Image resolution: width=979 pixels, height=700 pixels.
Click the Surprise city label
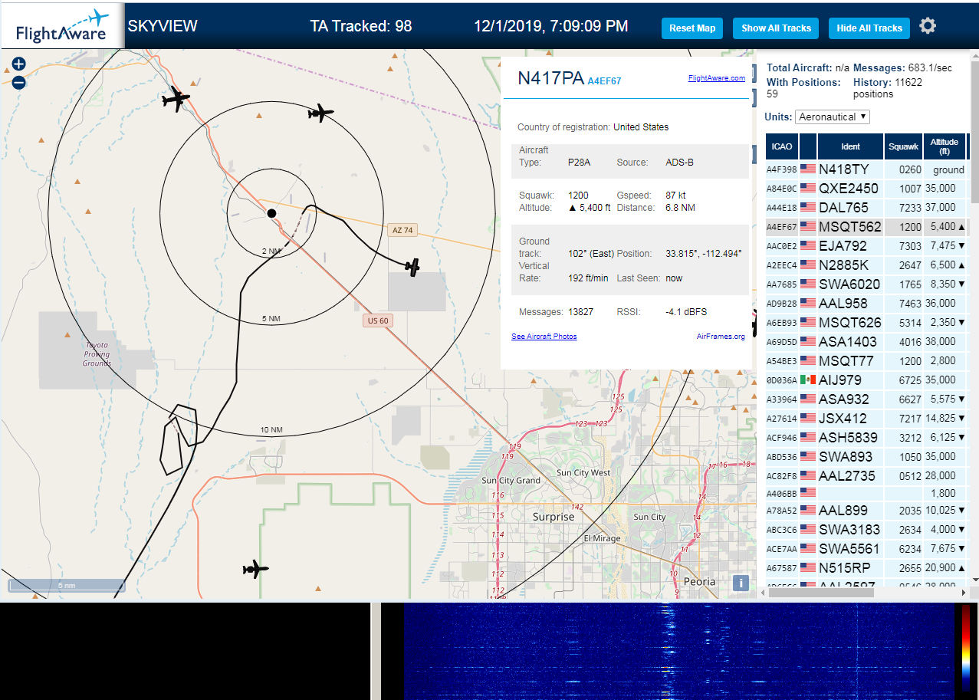point(554,517)
